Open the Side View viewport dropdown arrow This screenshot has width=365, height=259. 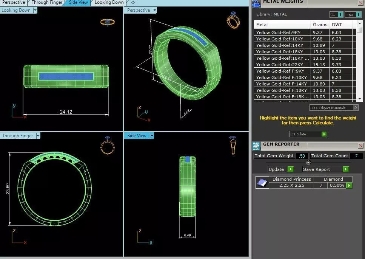pos(152,136)
